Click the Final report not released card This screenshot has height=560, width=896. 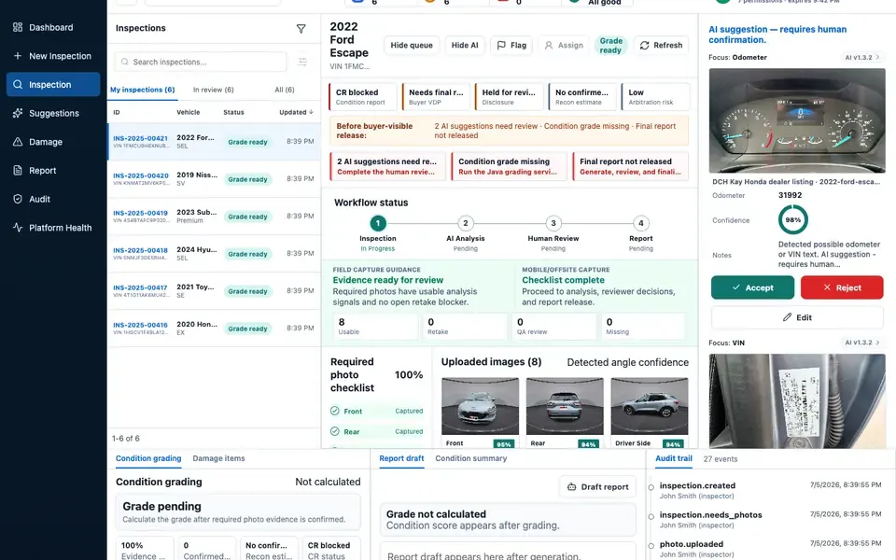coord(630,166)
